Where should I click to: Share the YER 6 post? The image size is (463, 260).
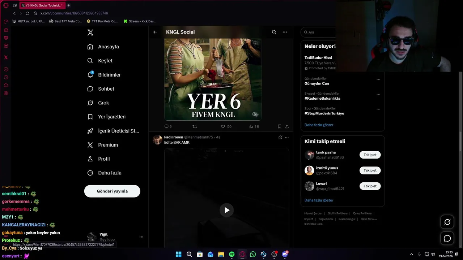(x=287, y=126)
